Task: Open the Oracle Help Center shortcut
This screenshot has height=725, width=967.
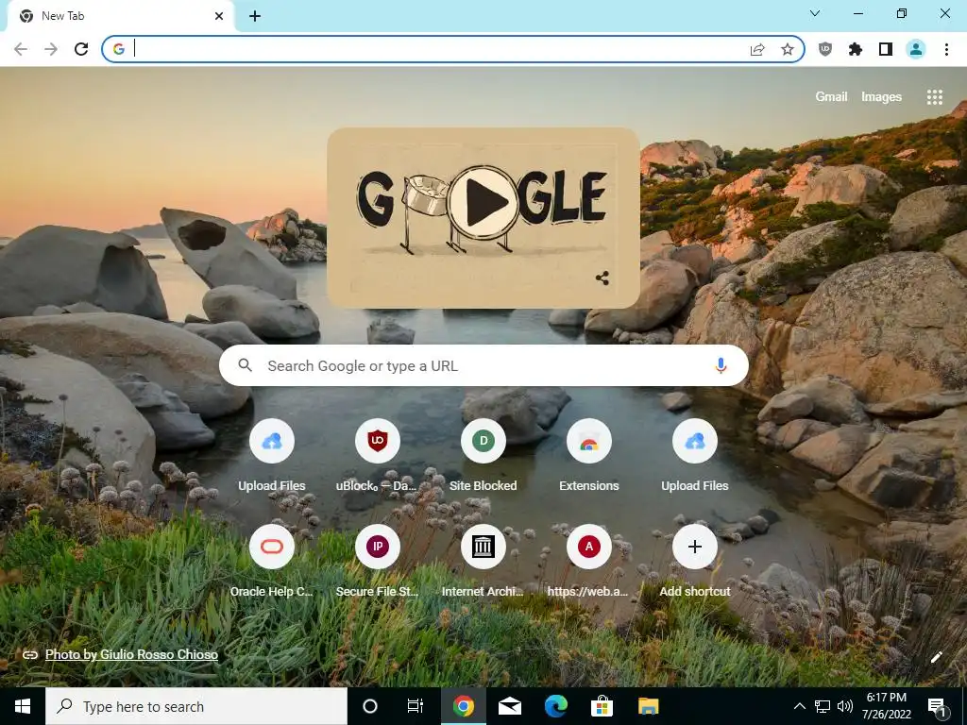Action: click(272, 562)
